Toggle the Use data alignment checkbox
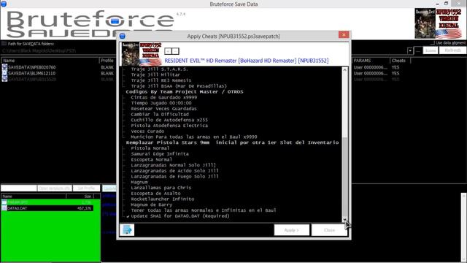467x263 pixels. tap(433, 43)
